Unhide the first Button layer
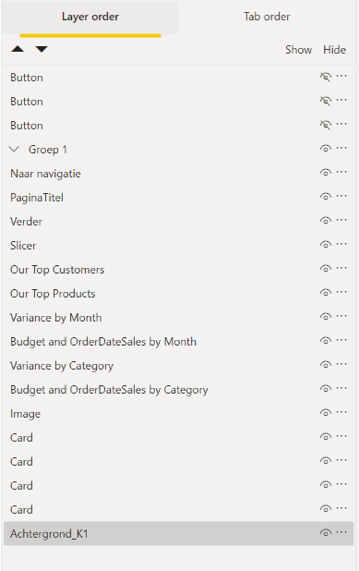 pyautogui.click(x=326, y=77)
